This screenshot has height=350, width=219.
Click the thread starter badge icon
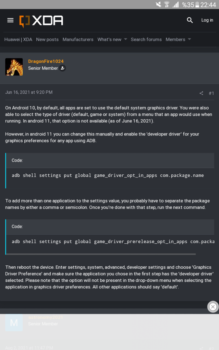pyautogui.click(x=63, y=68)
